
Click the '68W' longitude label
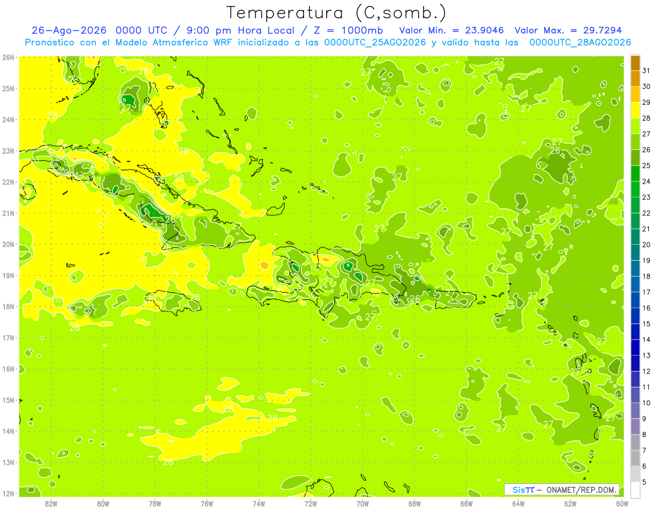pos(414,503)
